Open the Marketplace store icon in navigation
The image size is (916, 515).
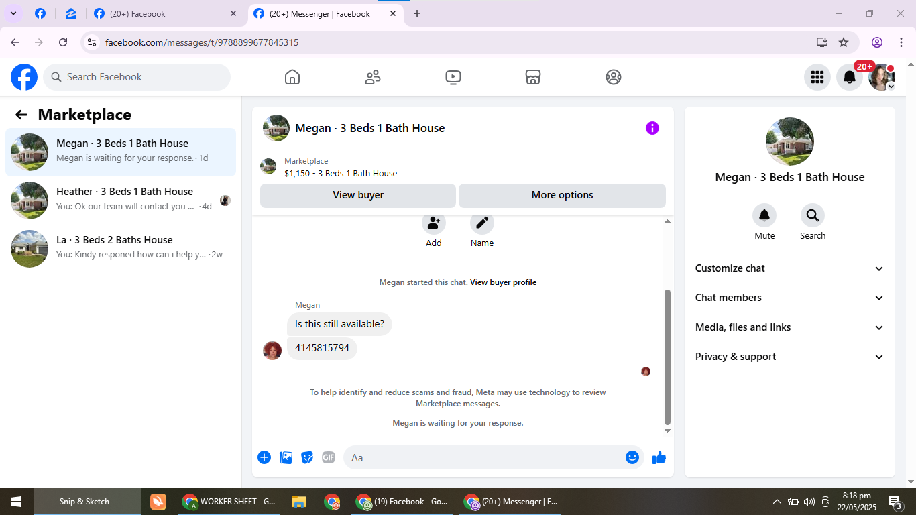[x=533, y=77]
